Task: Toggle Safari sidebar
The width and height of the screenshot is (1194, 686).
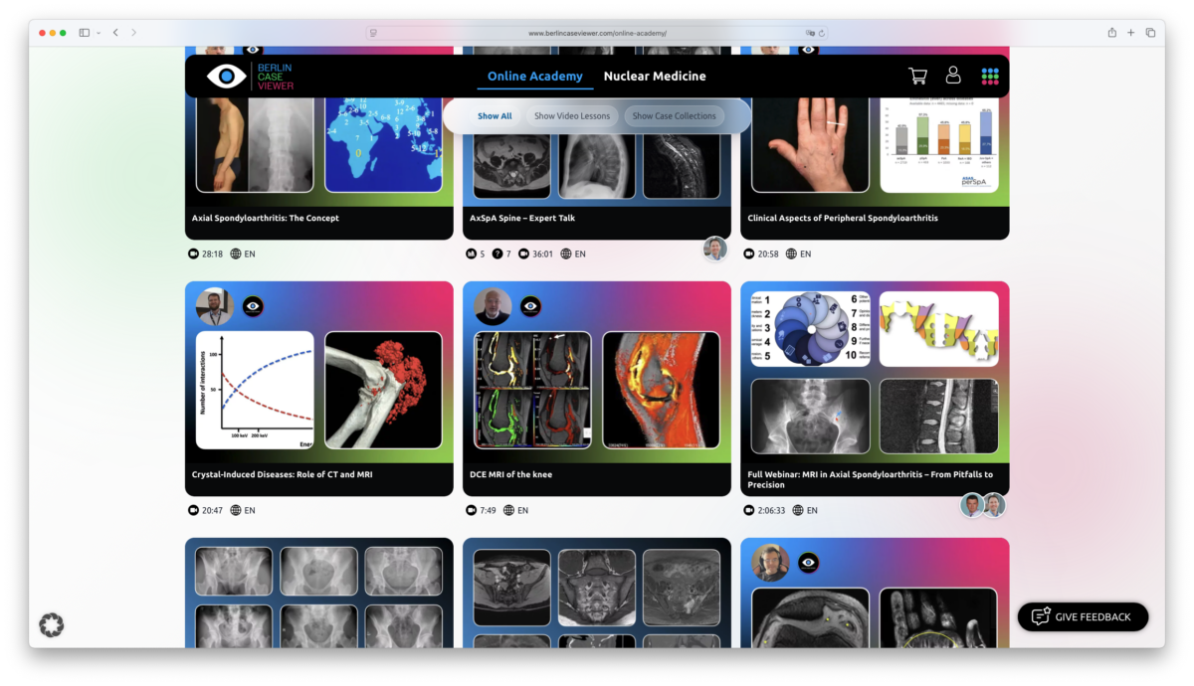Action: pyautogui.click(x=85, y=33)
